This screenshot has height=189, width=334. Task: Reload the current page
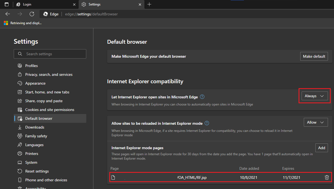coord(32,14)
